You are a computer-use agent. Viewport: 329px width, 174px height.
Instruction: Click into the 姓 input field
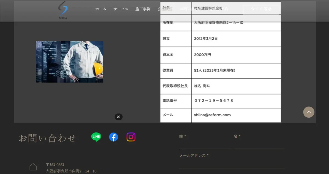[204, 145]
